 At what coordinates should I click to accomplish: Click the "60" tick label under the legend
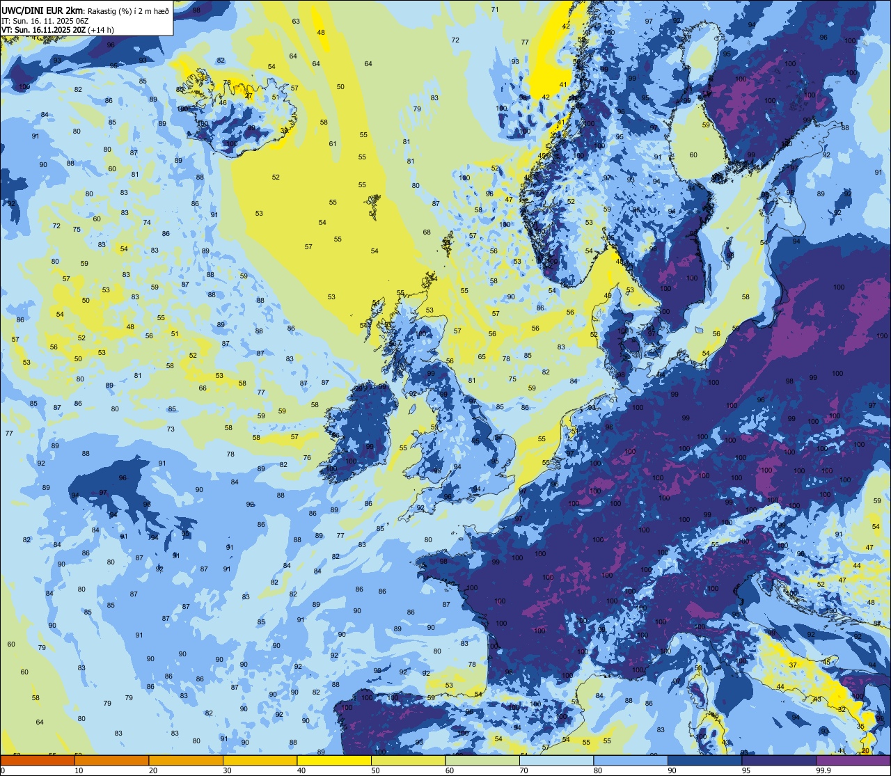pyautogui.click(x=450, y=770)
